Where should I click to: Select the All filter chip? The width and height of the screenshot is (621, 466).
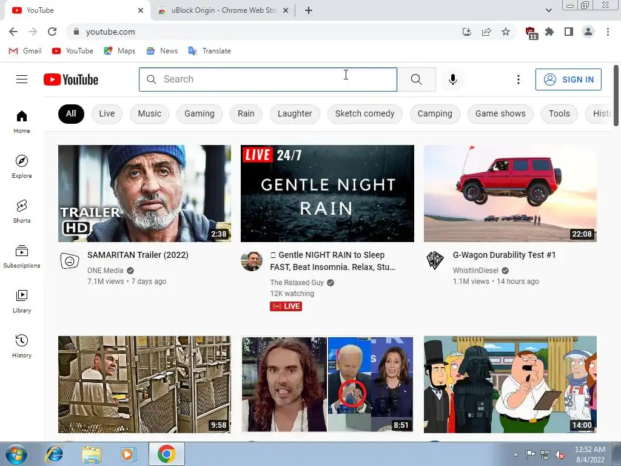71,113
